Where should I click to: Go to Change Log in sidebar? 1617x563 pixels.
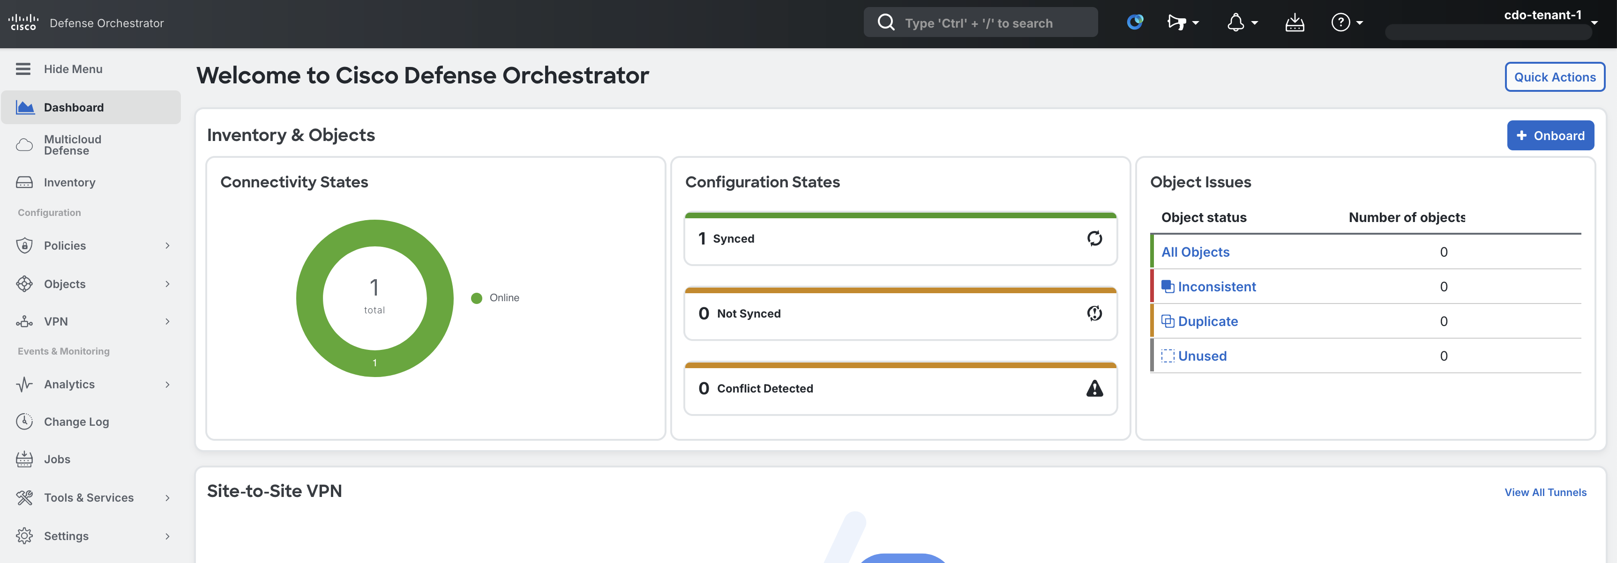coord(76,422)
